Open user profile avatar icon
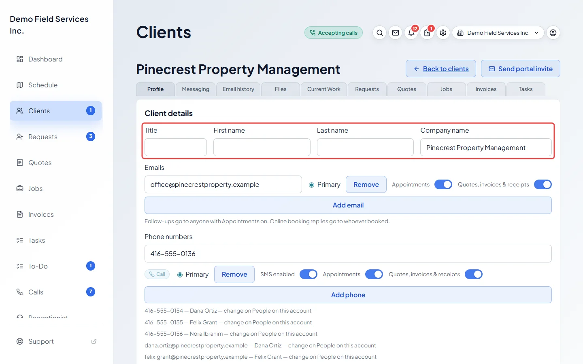 [553, 33]
